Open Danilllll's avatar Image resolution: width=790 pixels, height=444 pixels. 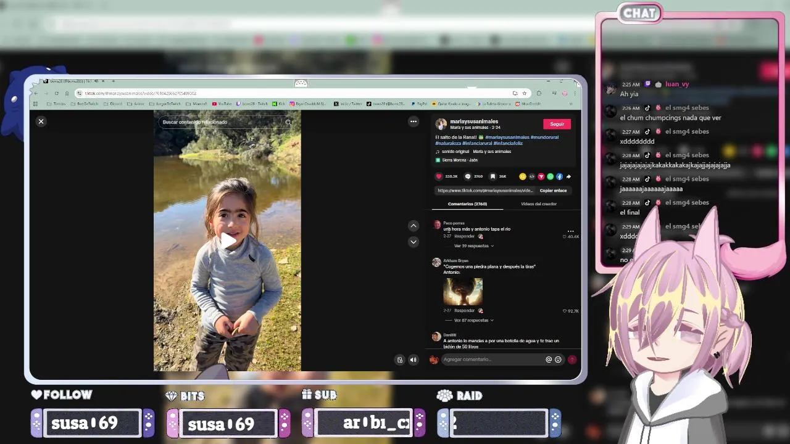(437, 337)
